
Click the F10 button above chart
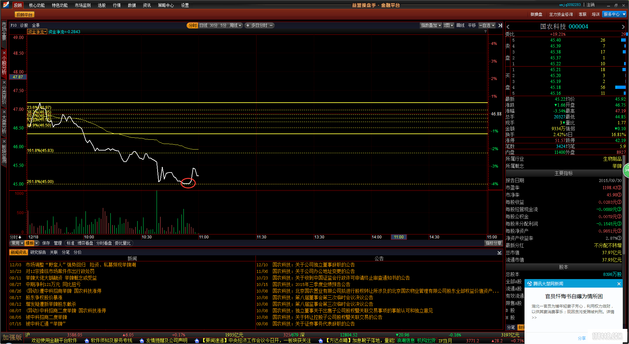point(13,25)
